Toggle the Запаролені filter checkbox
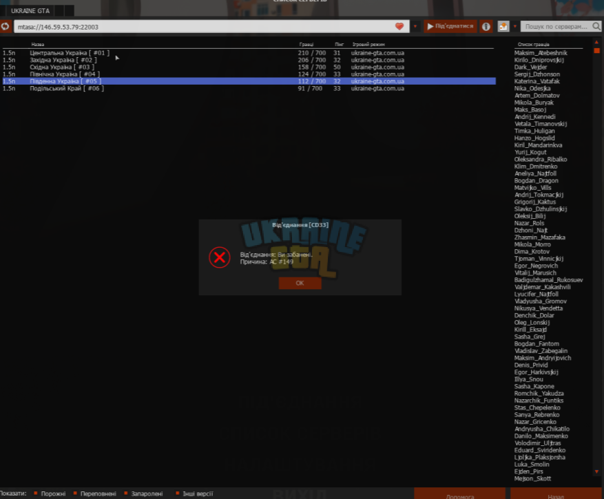This screenshot has width=604, height=499. click(x=126, y=493)
